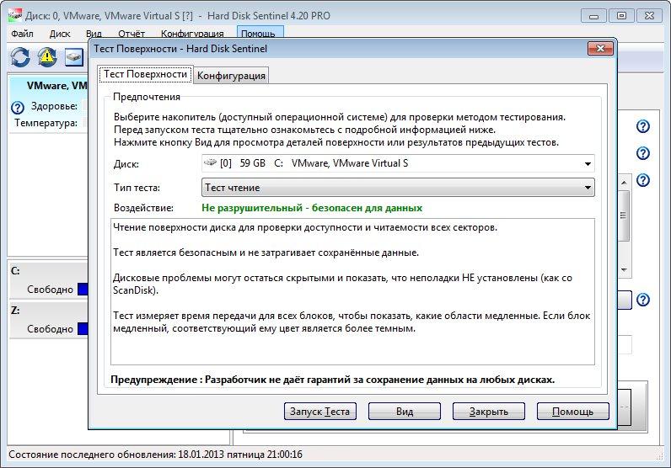The height and width of the screenshot is (468, 671).
Task: Click the lowest blue question mark icon on the right
Action: 642,300
